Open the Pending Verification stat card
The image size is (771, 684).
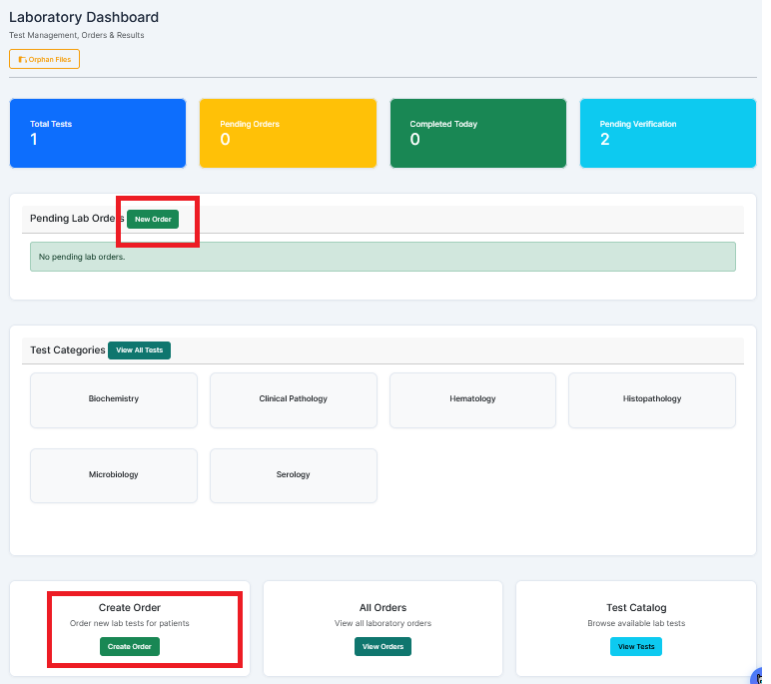[x=668, y=133]
